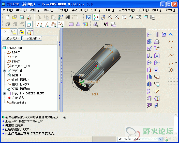Open the layers tool icon
This screenshot has width=179, height=143.
pos(145,17)
